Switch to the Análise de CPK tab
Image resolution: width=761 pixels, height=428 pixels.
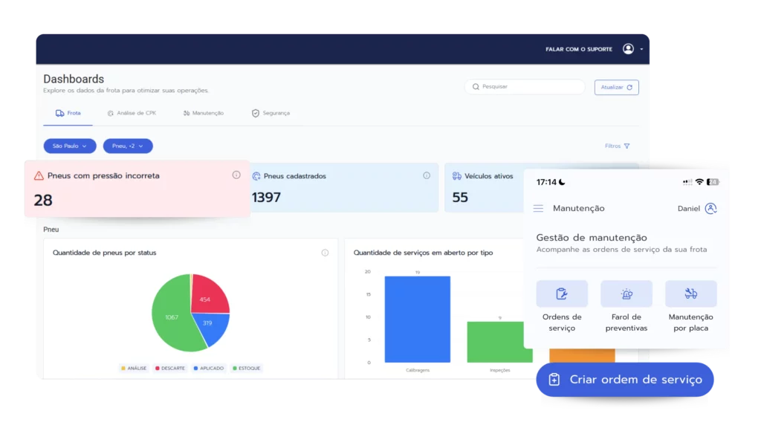(x=132, y=114)
